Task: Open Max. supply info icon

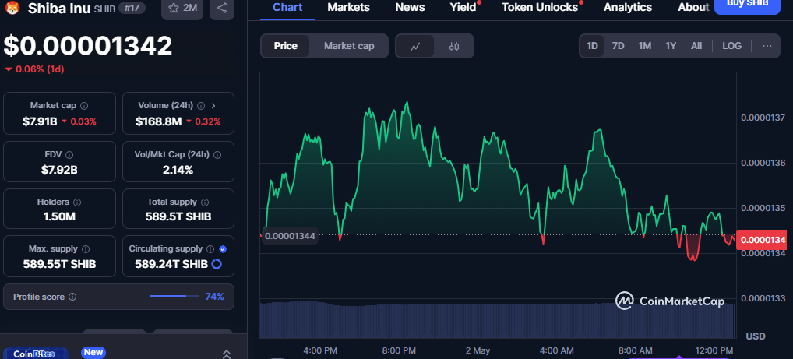Action: tap(86, 248)
